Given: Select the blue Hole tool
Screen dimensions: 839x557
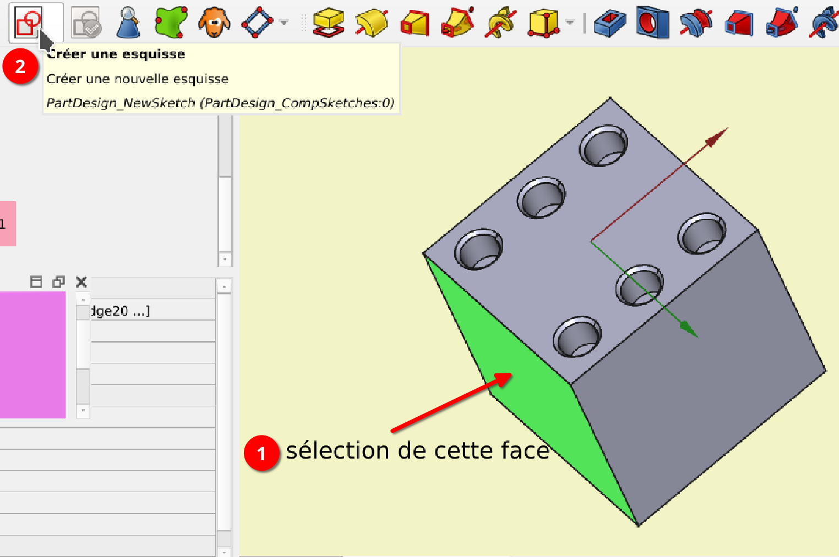Looking at the screenshot, I should (653, 23).
